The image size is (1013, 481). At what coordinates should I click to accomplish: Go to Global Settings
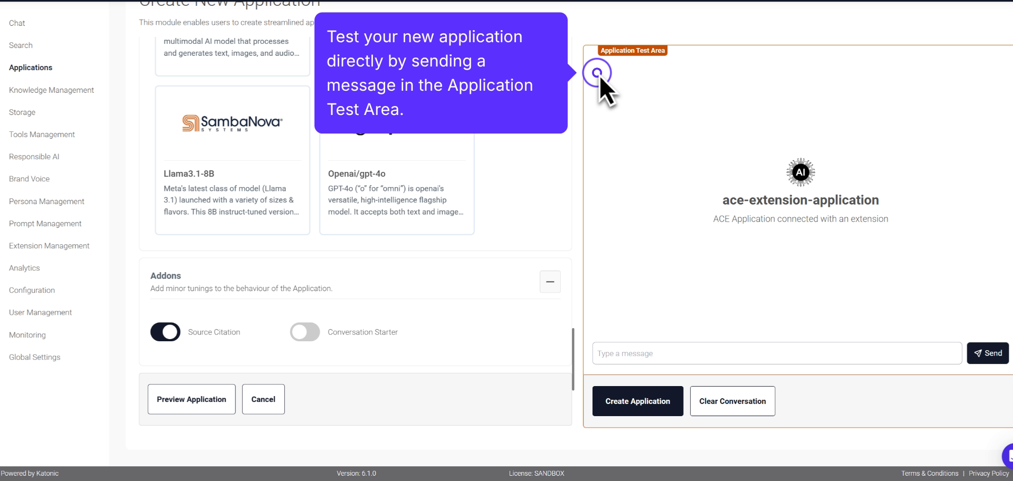34,357
